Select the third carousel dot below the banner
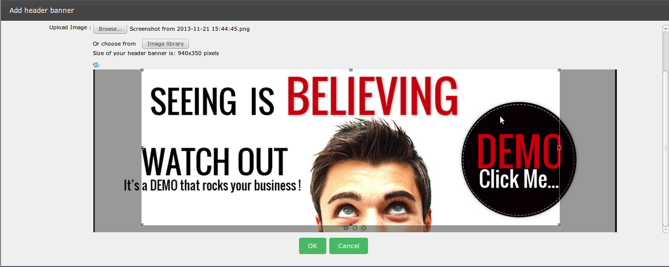 coord(364,228)
